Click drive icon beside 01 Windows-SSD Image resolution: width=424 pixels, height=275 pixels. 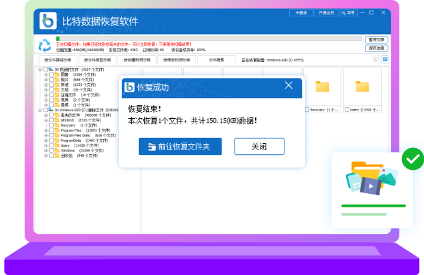51,110
